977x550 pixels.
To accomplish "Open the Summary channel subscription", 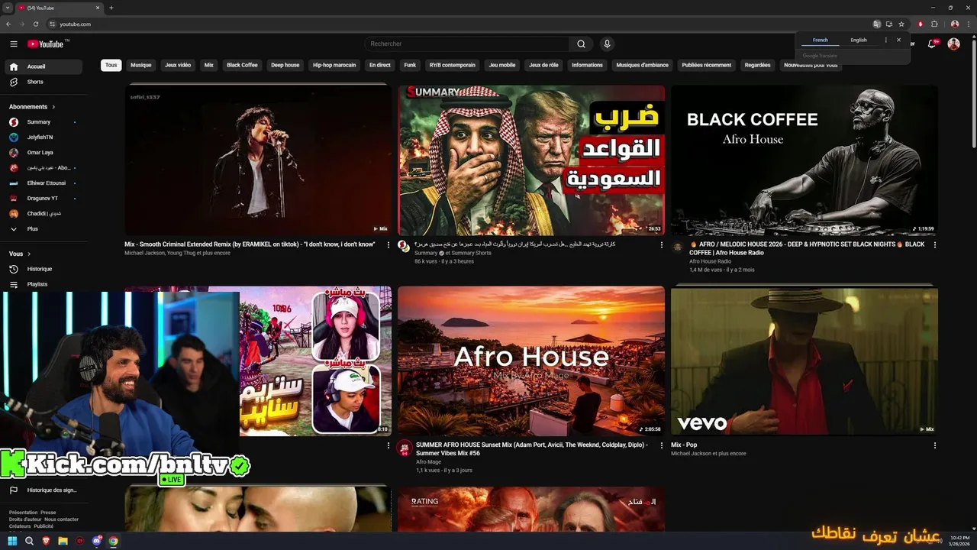I will point(44,122).
